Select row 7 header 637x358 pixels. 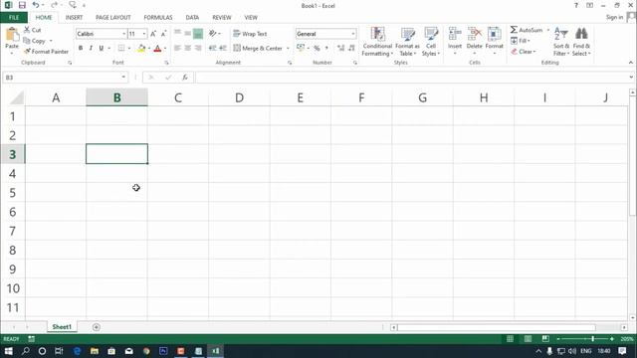tap(13, 231)
